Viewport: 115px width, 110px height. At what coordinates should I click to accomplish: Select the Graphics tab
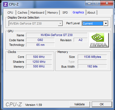point(78,12)
